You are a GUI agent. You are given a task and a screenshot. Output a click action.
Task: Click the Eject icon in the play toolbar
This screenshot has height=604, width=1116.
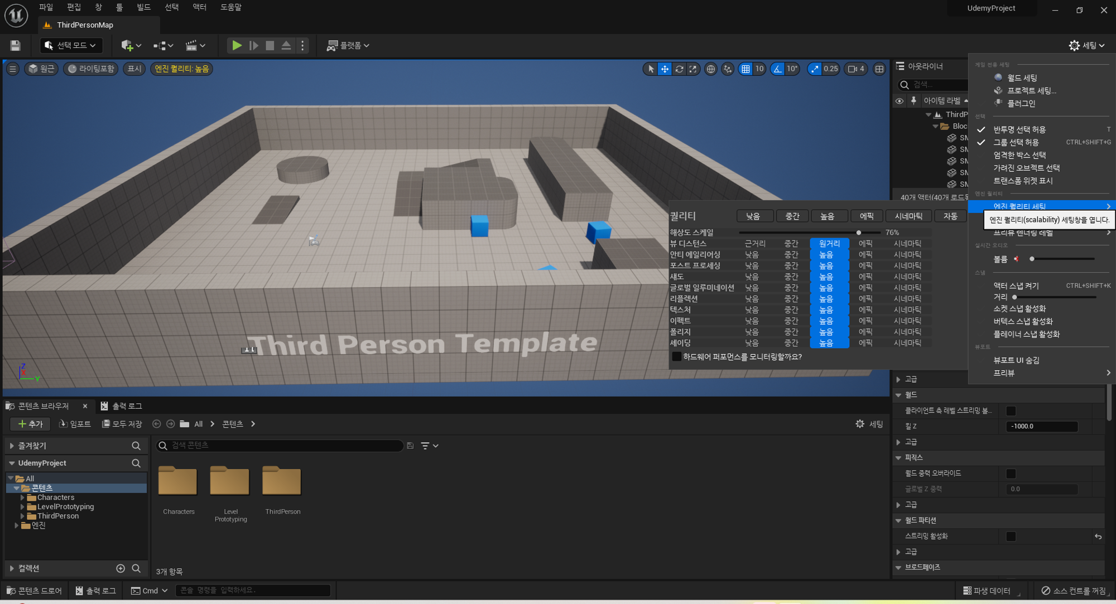(x=286, y=45)
